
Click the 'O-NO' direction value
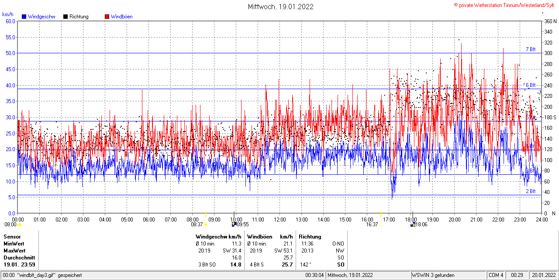[338, 244]
